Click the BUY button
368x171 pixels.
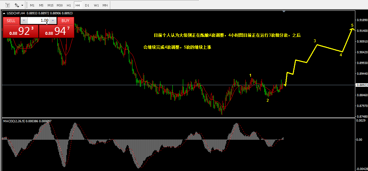(x=65, y=20)
